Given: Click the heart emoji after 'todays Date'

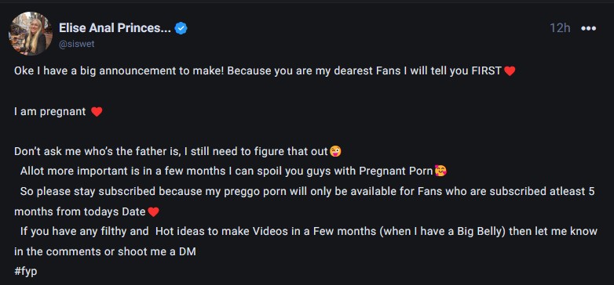Looking at the screenshot, I should tap(153, 212).
